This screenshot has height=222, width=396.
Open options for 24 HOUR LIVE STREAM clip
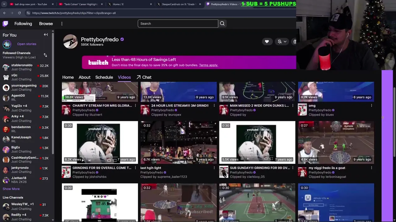coord(214,106)
